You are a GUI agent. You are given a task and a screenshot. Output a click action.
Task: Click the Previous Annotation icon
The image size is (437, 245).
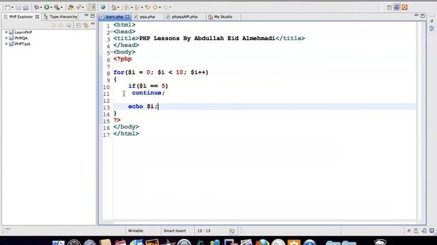[x=137, y=7]
